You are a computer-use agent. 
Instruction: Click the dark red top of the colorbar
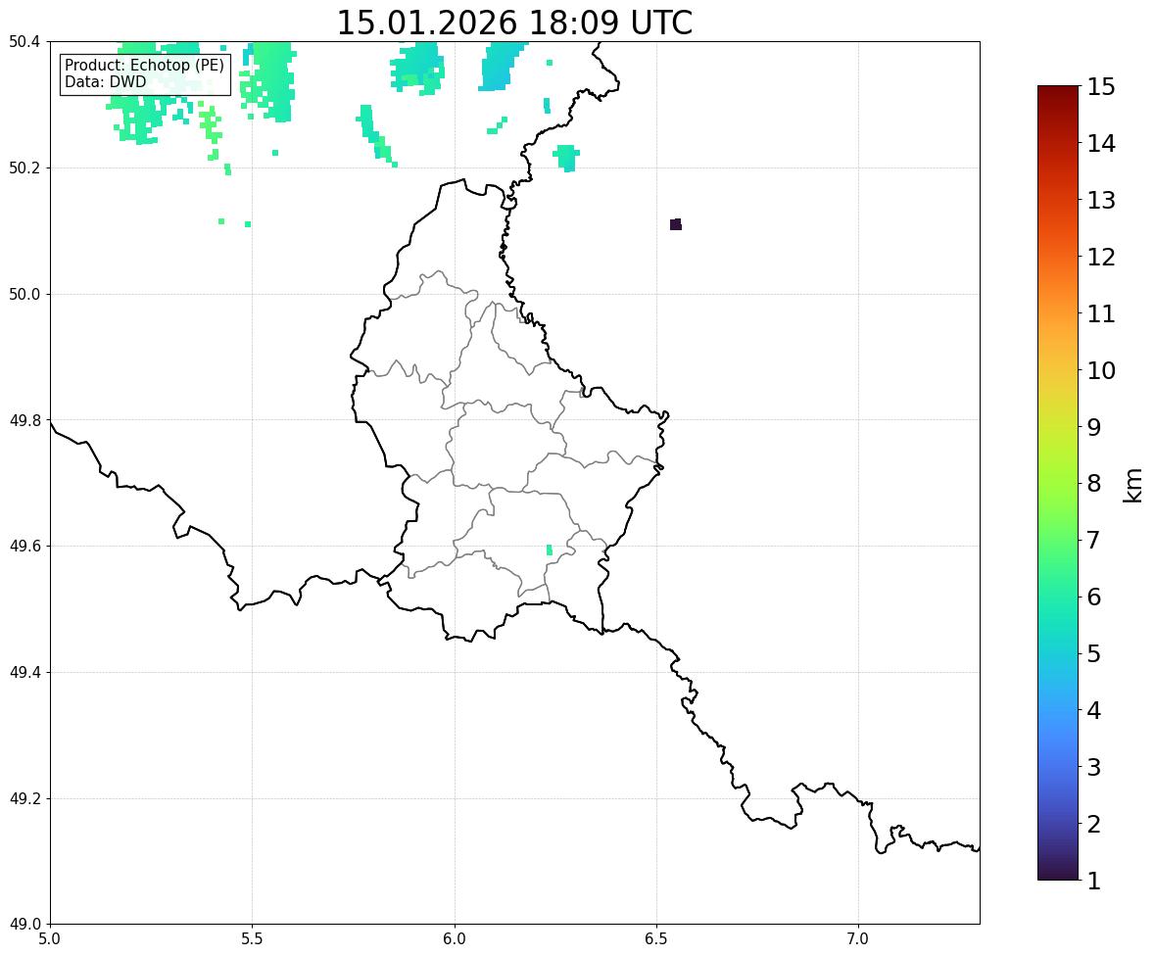[x=1058, y=92]
